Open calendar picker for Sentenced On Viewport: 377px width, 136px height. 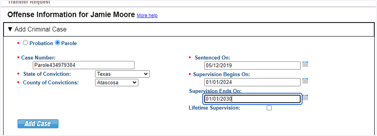(305, 64)
